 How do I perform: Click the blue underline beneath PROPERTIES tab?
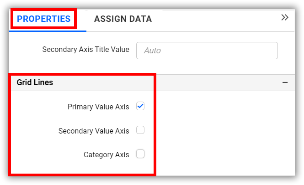(x=48, y=31)
